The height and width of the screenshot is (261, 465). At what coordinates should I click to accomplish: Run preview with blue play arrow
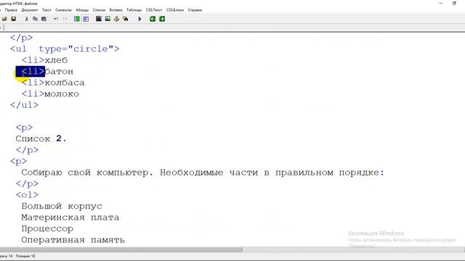pos(139,19)
